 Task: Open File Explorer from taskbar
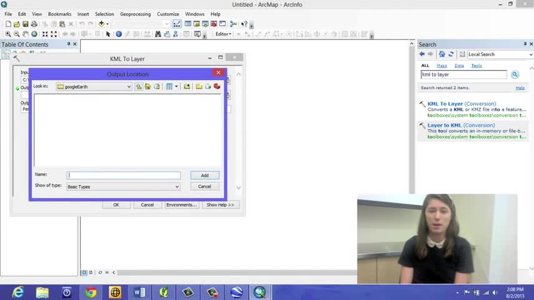43,292
